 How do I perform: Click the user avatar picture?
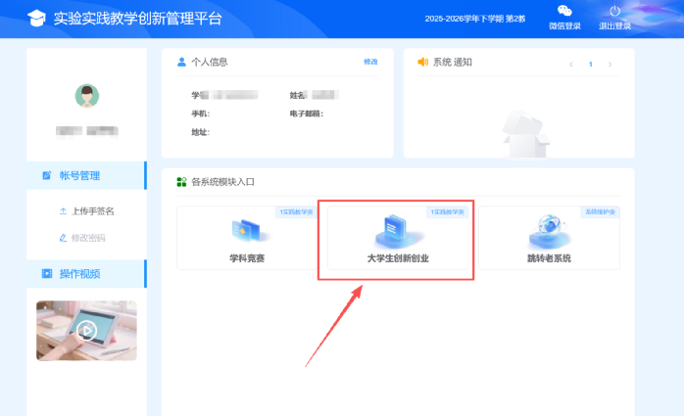[87, 95]
